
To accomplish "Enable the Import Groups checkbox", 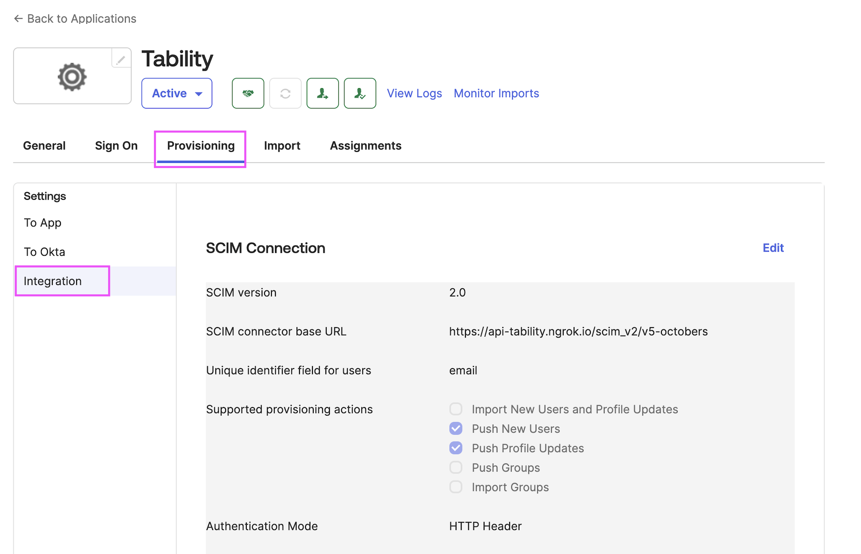I will (456, 487).
